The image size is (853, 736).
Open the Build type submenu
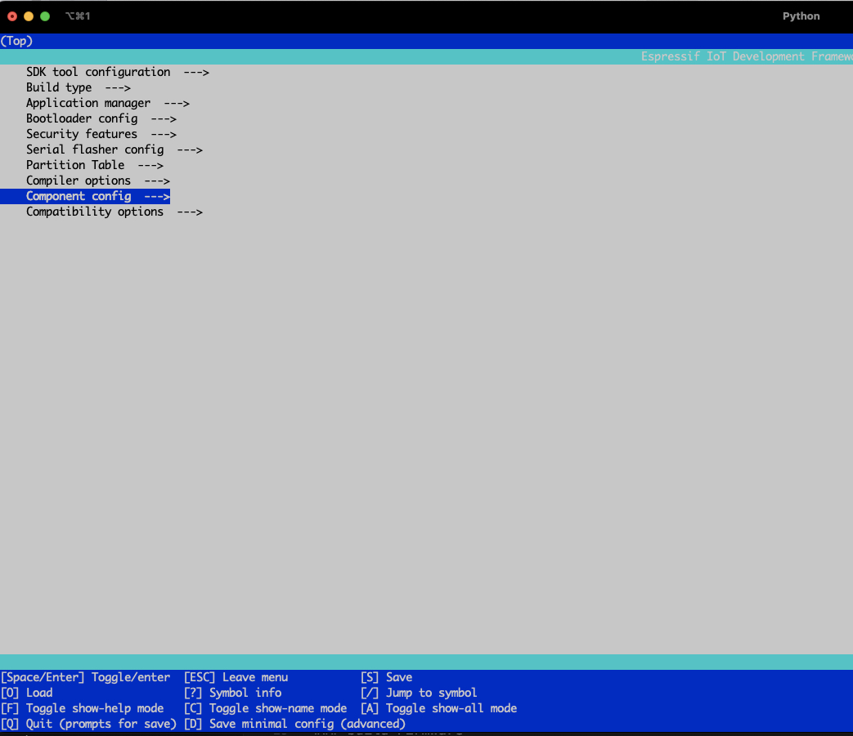(79, 87)
